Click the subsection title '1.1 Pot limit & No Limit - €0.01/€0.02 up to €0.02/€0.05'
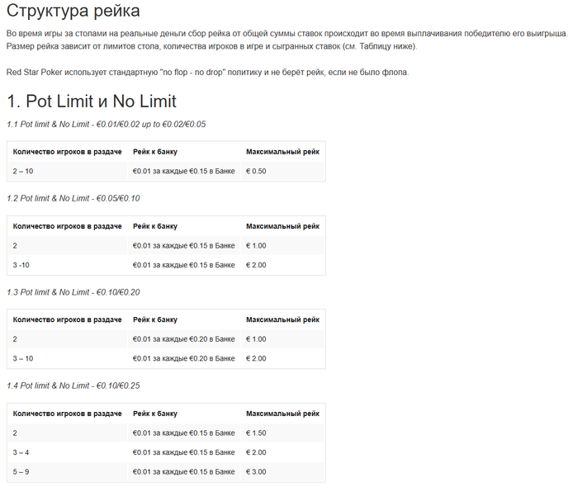578x487 pixels. point(107,124)
